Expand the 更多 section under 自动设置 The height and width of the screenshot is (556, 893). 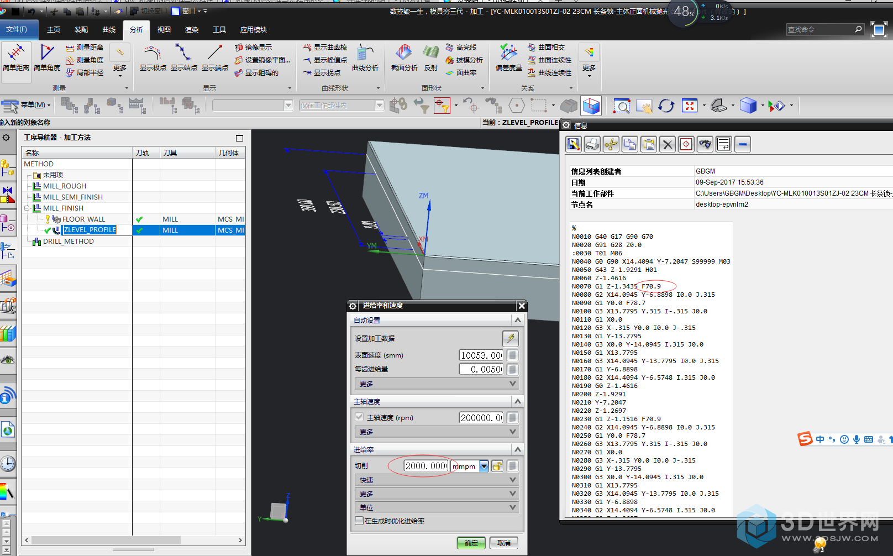tap(435, 384)
